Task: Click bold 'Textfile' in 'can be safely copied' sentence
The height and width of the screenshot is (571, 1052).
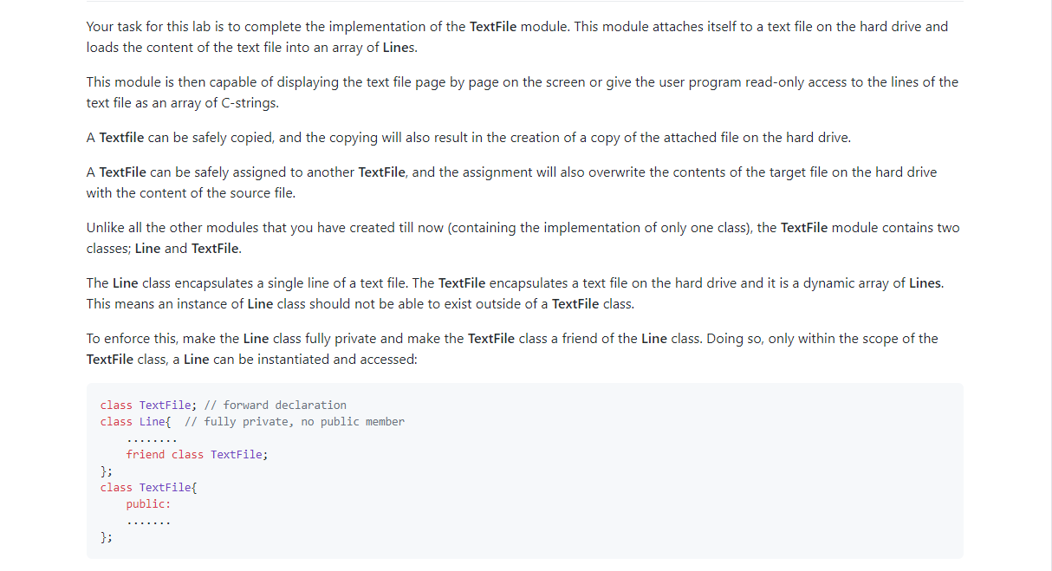Action: click(122, 138)
